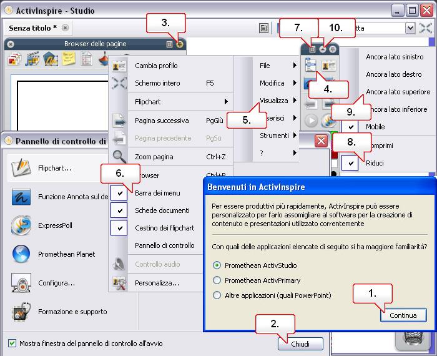The image size is (437, 356).
Task: Uncheck Mostra finestra del pannello di controllo all'avvio
Action: click(12, 343)
